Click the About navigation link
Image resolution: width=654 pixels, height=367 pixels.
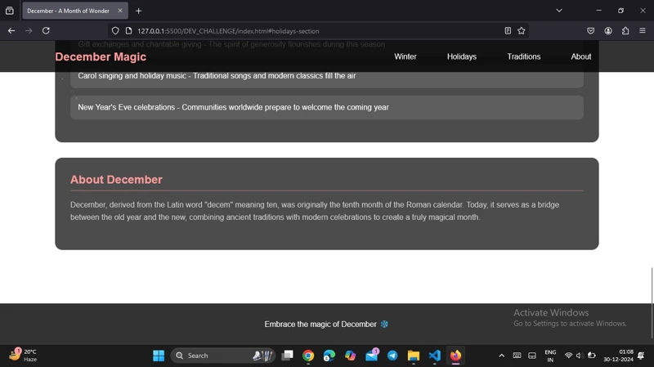[x=580, y=56]
